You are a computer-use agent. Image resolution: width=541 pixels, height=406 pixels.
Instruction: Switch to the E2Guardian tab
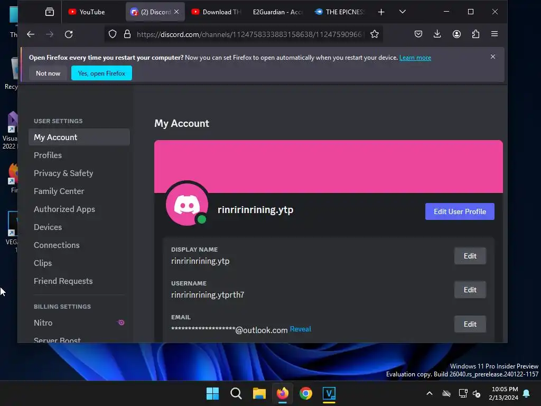(277, 12)
